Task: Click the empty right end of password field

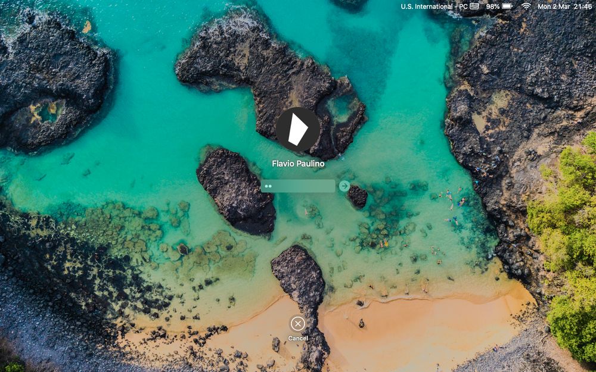Action: (x=323, y=186)
